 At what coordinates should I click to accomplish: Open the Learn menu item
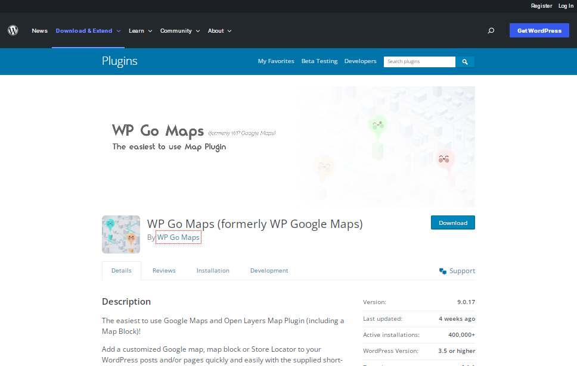pos(136,31)
